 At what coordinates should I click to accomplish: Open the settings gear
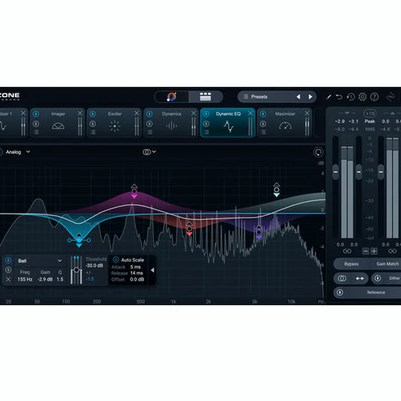click(363, 97)
